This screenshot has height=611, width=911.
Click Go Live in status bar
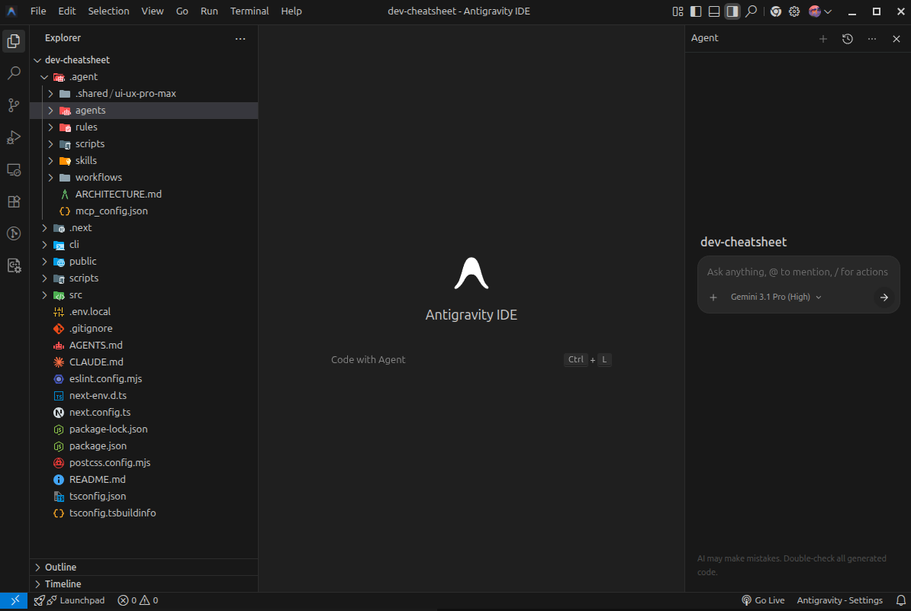click(x=763, y=600)
